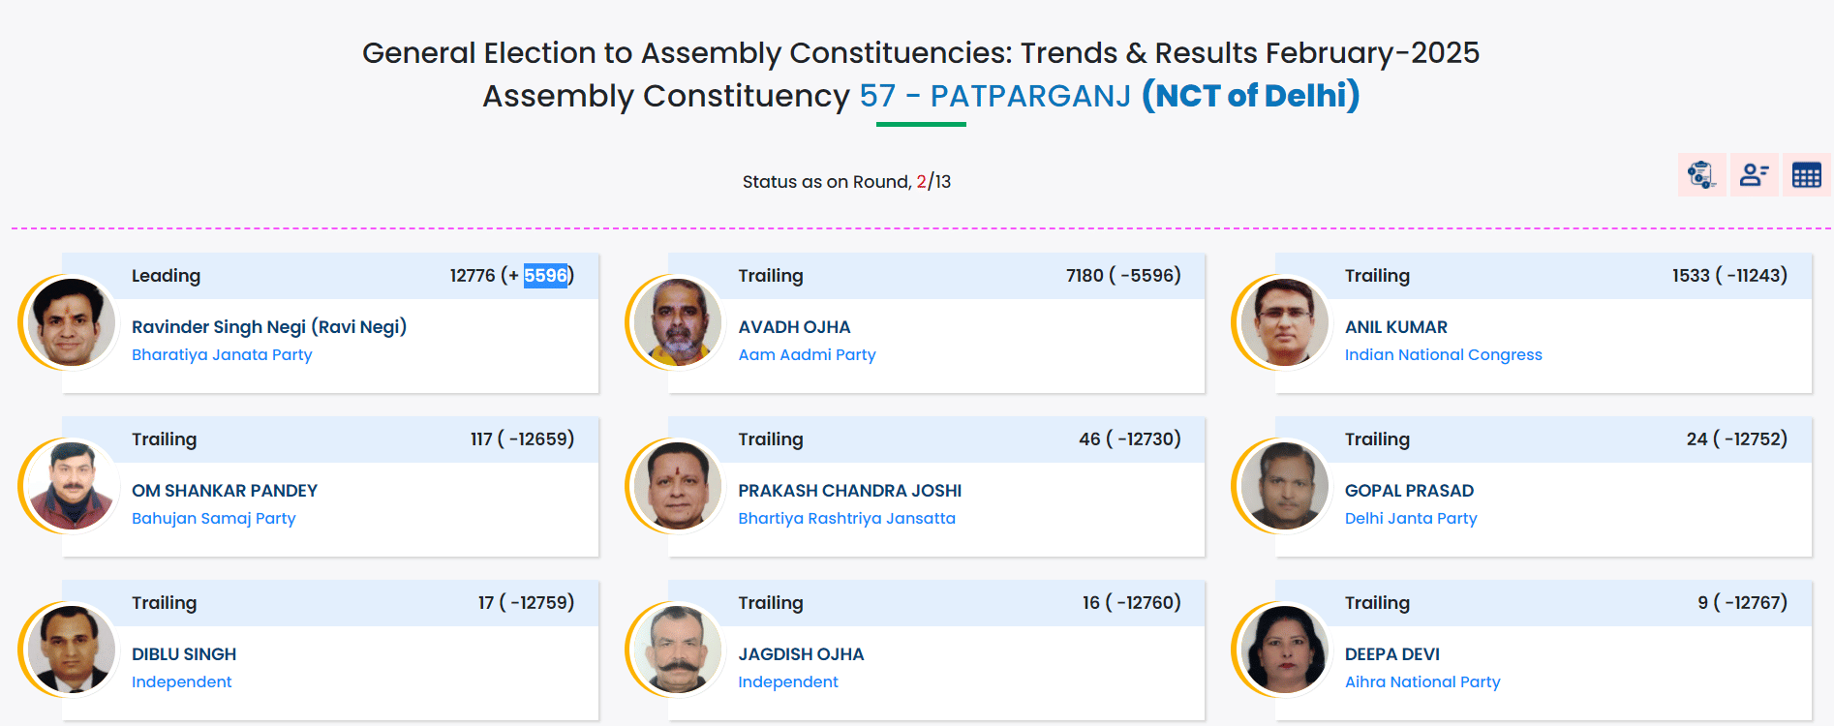This screenshot has height=726, width=1834.
Task: Click the Bahujan Samaj Party label
Action: point(213,519)
